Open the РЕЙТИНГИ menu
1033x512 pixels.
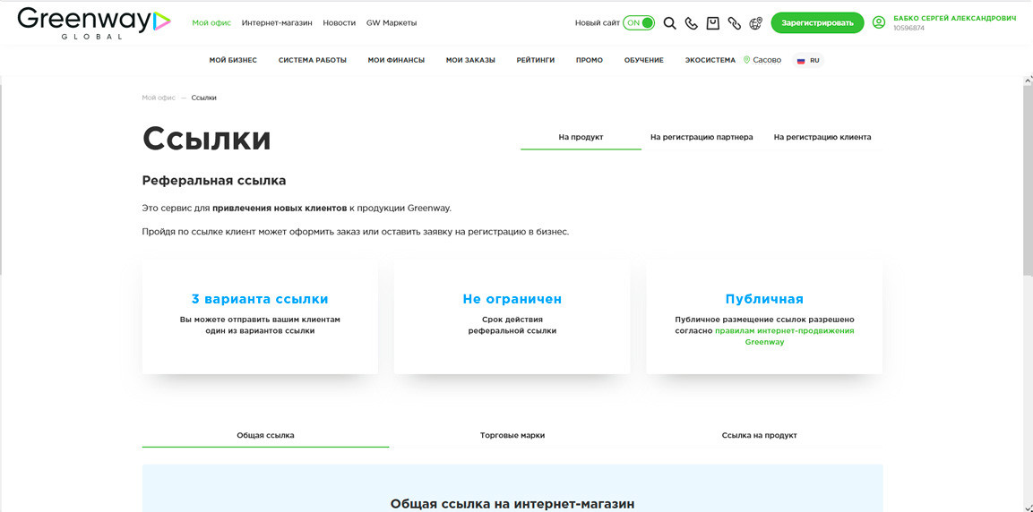point(536,60)
